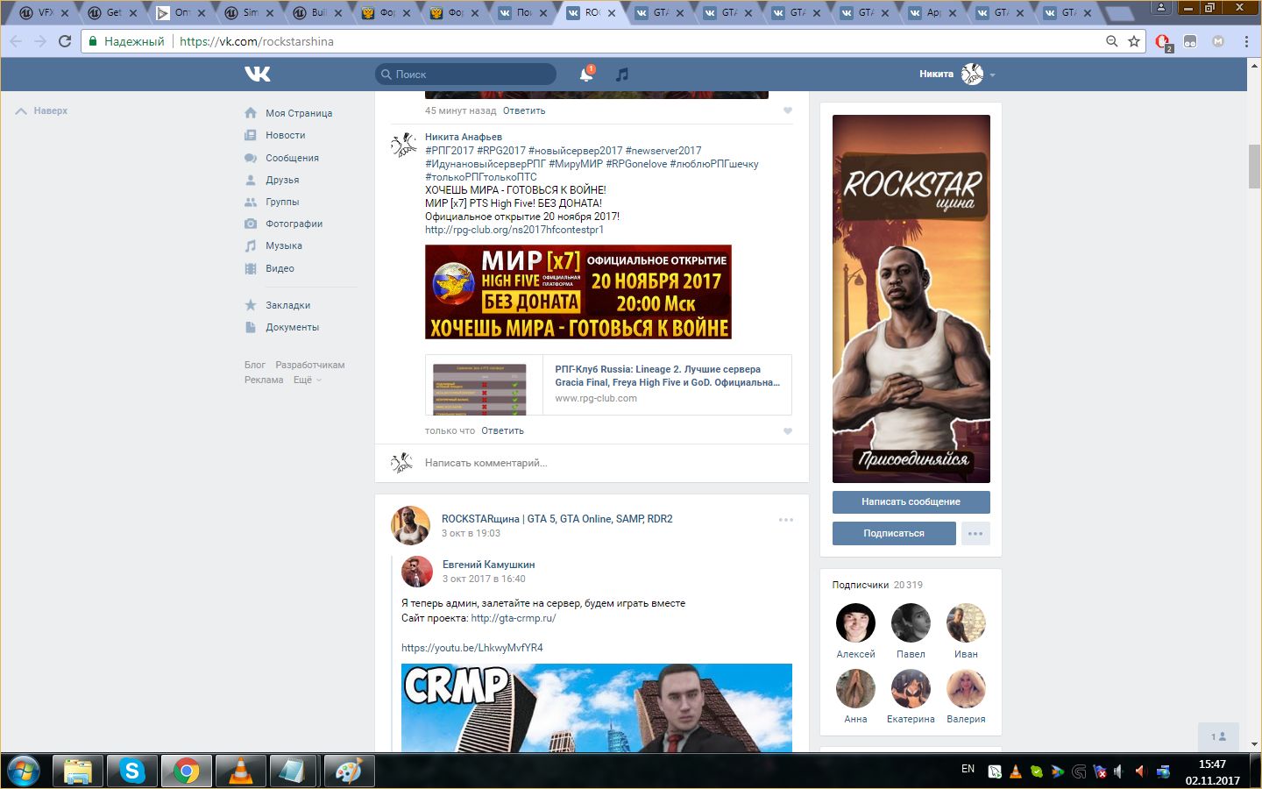Screen dimensions: 1262x789
Task: Open Моя Страница in the sidebar
Action: [299, 113]
